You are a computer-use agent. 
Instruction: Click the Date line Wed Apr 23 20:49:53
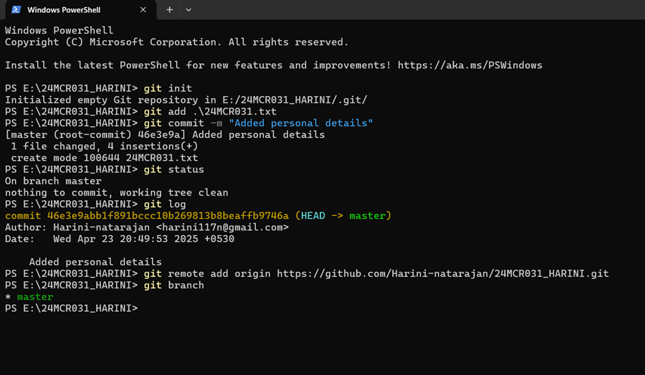[x=119, y=239]
